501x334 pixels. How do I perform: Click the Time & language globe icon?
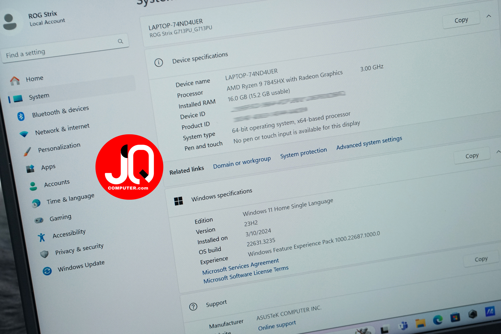[x=36, y=203]
